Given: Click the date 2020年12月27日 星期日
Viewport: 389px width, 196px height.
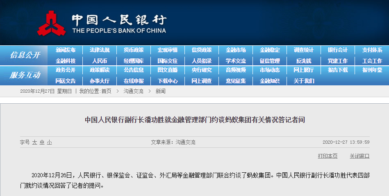Looking at the screenshot, I should 46,91.
